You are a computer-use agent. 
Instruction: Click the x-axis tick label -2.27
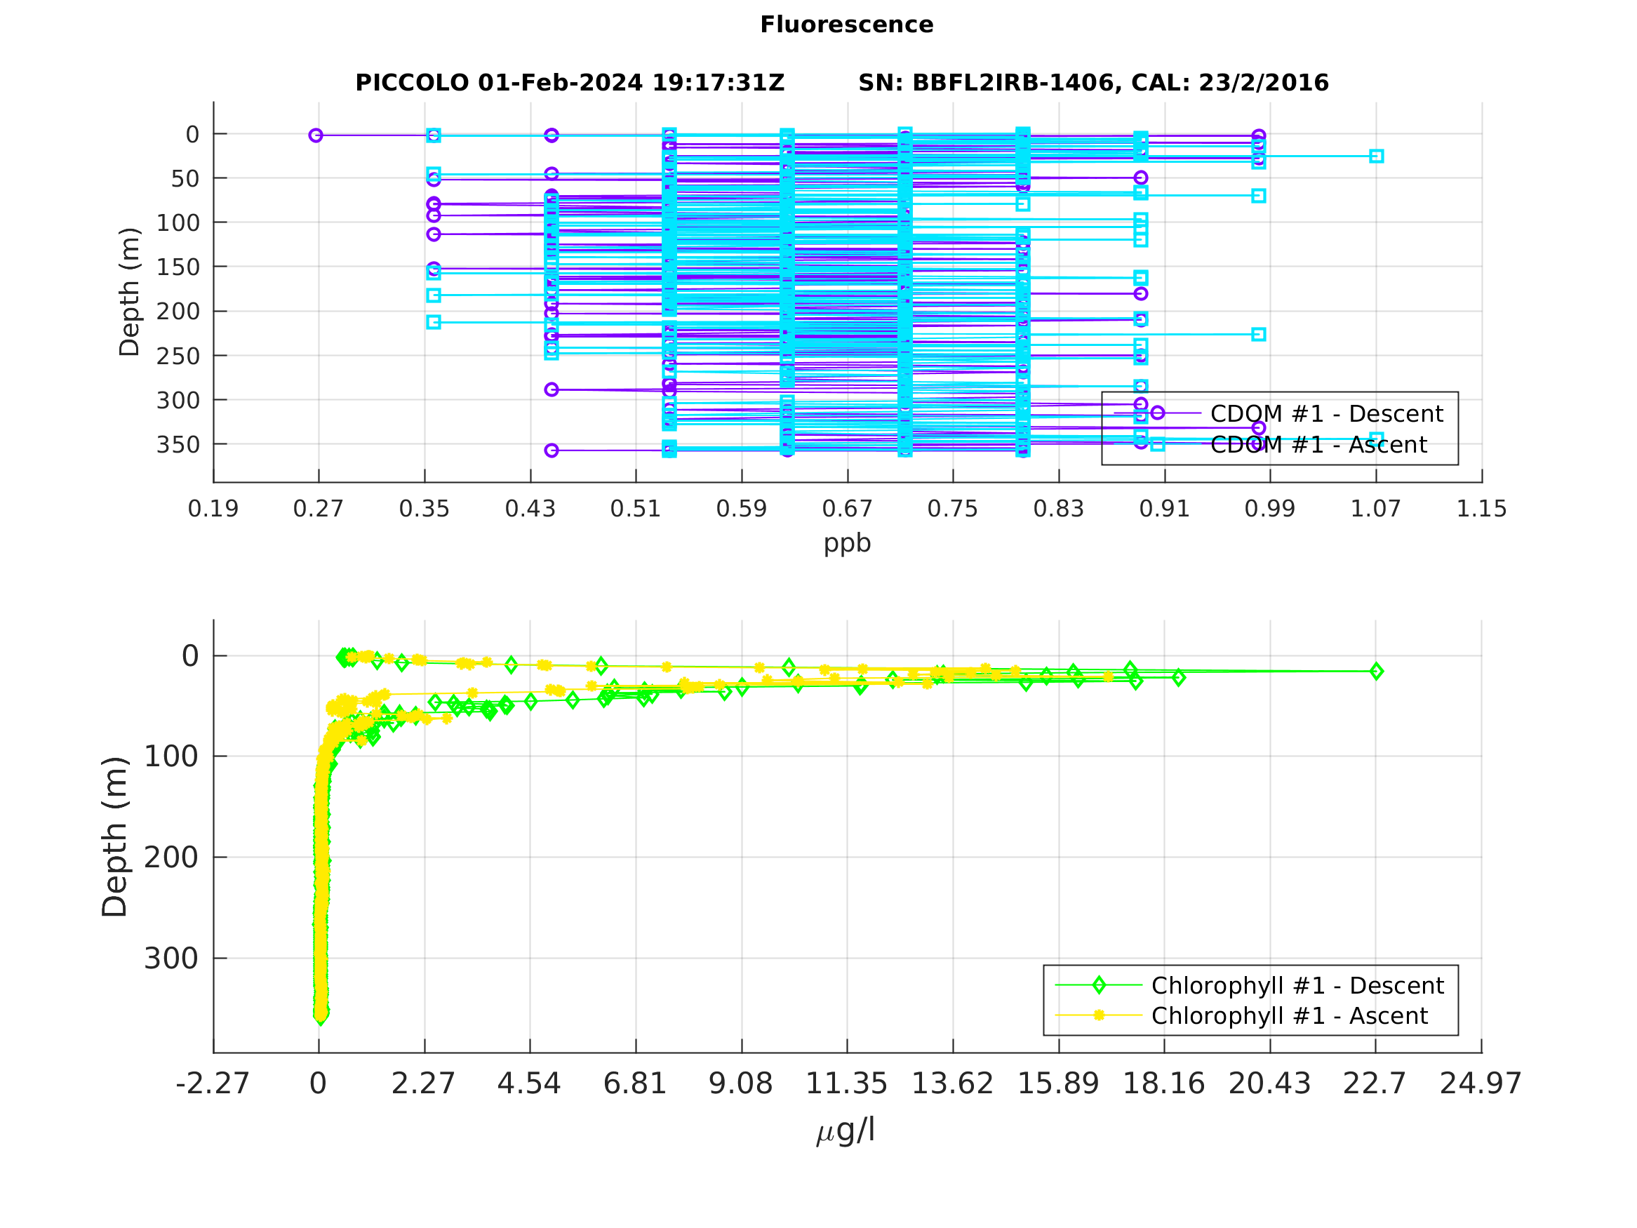[x=213, y=1084]
